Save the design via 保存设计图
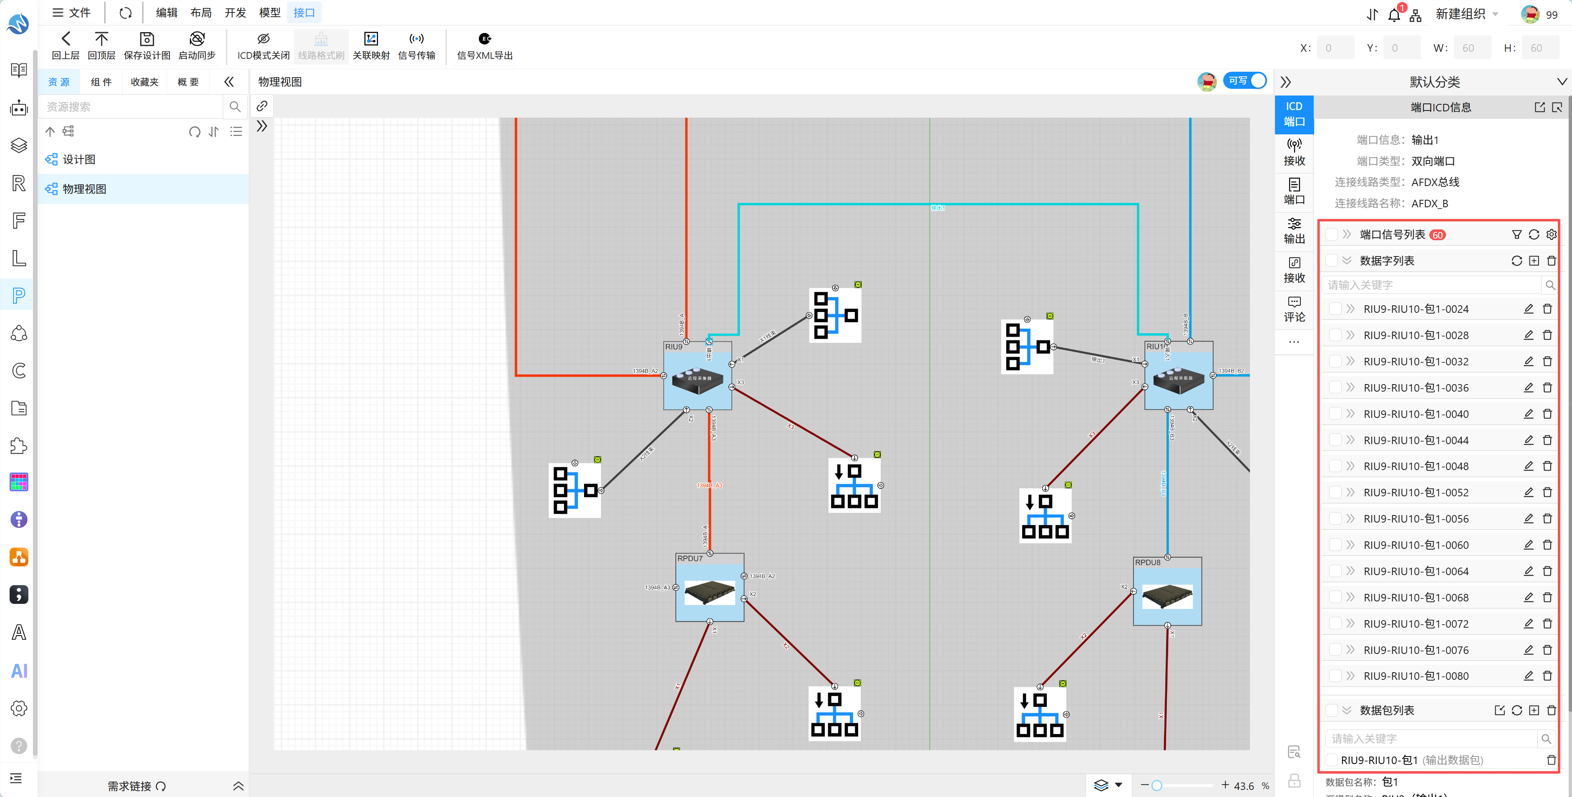Image resolution: width=1572 pixels, height=797 pixels. pyautogui.click(x=146, y=39)
